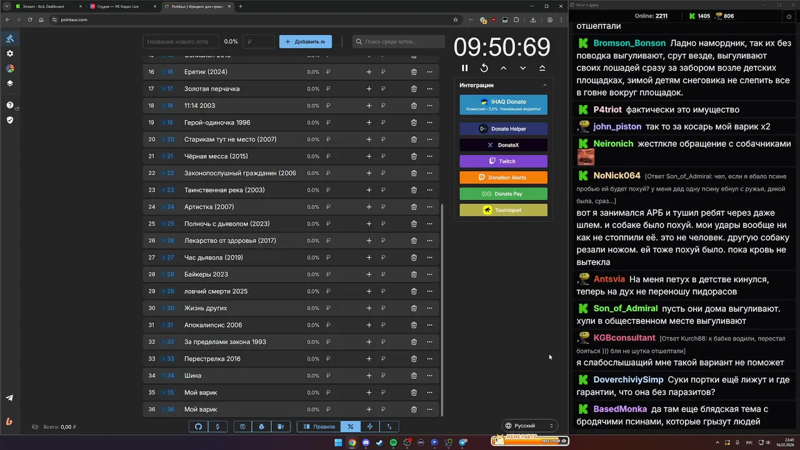
Task: Open three-dot menu for Перестрелка 2016
Action: pos(429,359)
